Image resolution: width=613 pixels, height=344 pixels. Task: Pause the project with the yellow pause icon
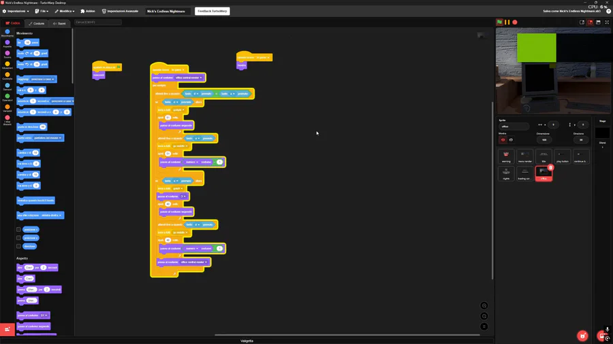tap(507, 22)
